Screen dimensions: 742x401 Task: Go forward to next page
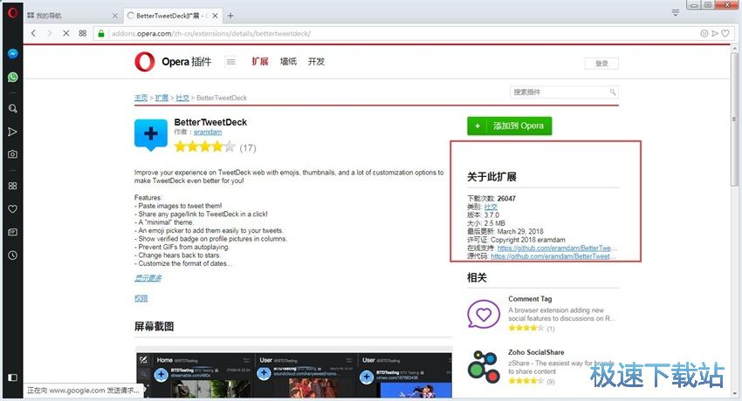(x=49, y=33)
